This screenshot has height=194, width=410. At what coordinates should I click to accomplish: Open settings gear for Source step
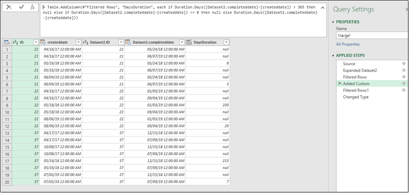pyautogui.click(x=404, y=63)
